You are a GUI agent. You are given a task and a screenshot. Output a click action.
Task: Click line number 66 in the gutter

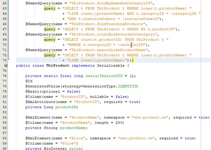(x=4, y=24)
